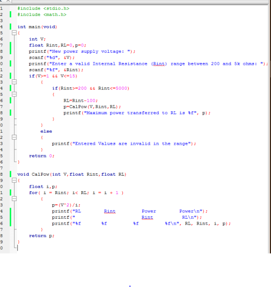The width and height of the screenshot is (271, 287).
Task: Place cursor on 'int main(void)'
Action: tap(37, 27)
